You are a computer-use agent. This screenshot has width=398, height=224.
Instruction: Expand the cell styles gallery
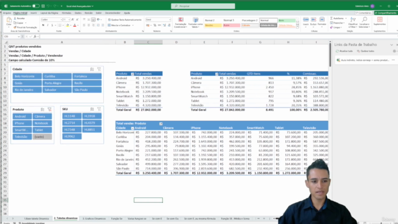(297, 27)
